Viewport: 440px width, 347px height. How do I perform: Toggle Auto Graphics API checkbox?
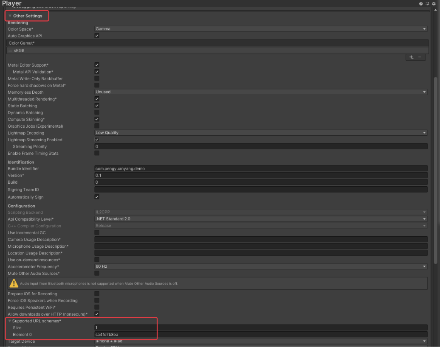pos(97,36)
